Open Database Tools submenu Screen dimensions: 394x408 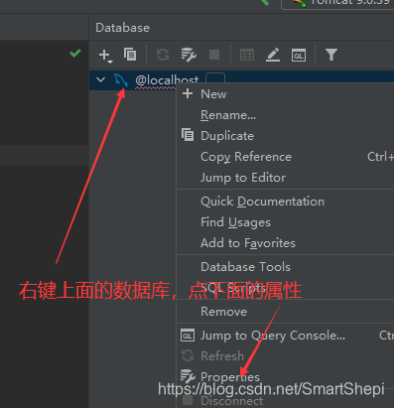285,267
